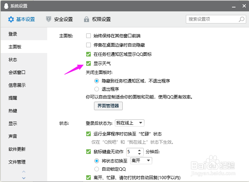Click the 关闭主面板时 label text
The height and width of the screenshot is (182, 249).
pyautogui.click(x=99, y=73)
